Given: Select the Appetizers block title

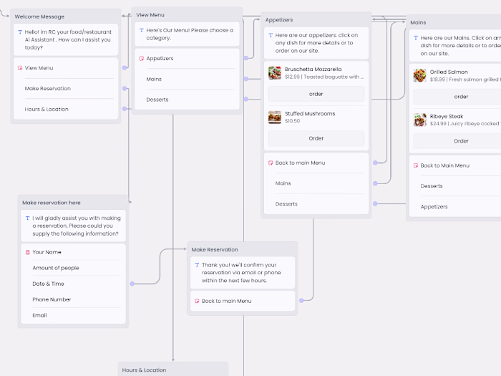Looking at the screenshot, I should coord(279,20).
